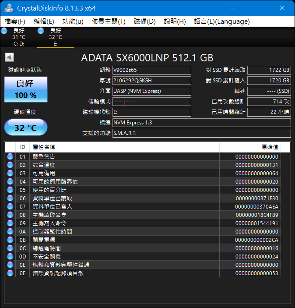295x308 pixels.
Task: Click raw value 00000000370AEA
Action: click(256, 207)
